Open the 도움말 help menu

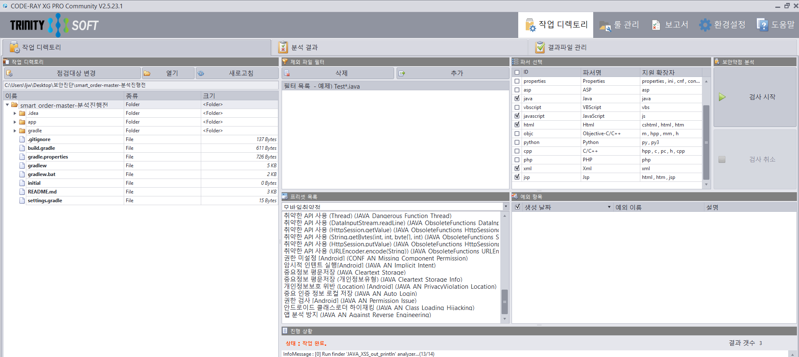point(776,25)
